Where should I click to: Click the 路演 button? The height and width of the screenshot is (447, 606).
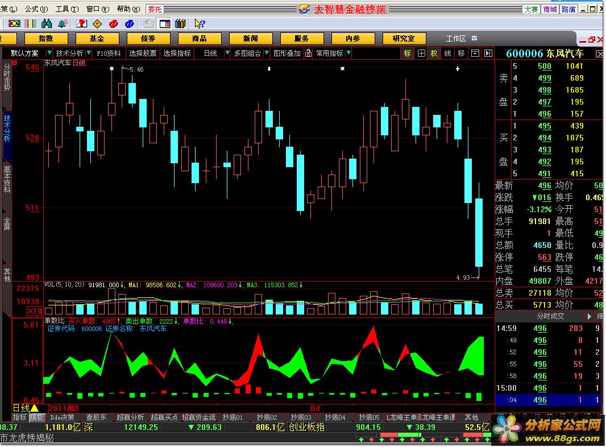coord(568,9)
